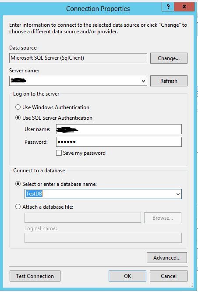Click the Data source text box
The height and width of the screenshot is (292, 198).
click(78, 58)
